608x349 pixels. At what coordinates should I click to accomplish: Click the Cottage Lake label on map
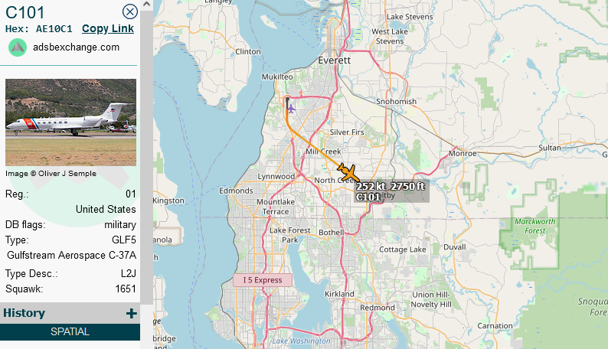coord(403,250)
